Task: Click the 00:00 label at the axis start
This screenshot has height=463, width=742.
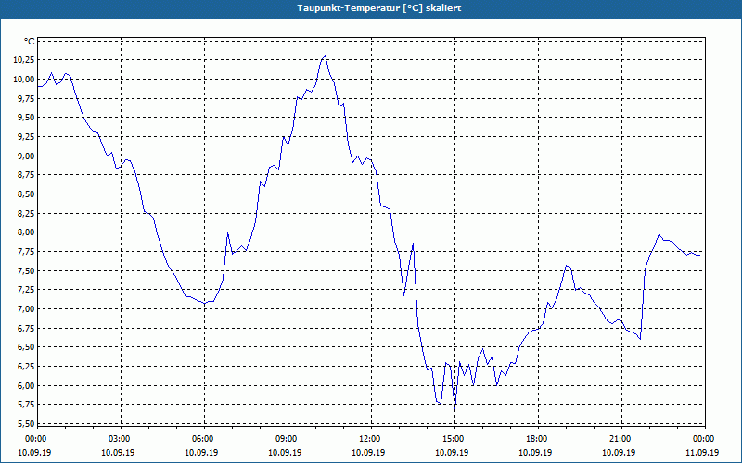Action: pos(35,439)
